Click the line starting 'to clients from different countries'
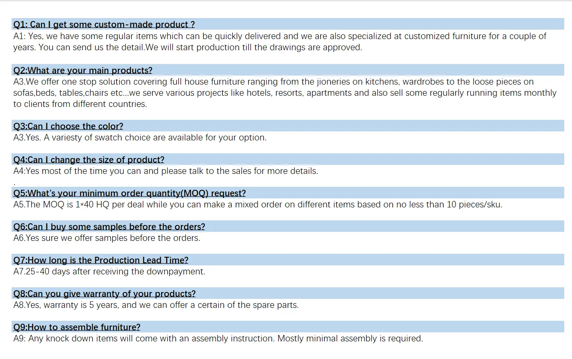The width and height of the screenshot is (572, 359). point(80,104)
